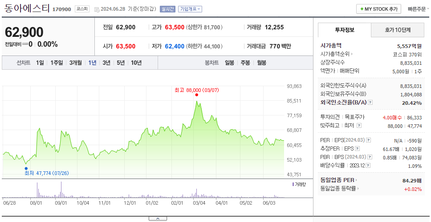Click the calendar icon beside 2024.06.28 date
Viewport: 431px width, 222px height.
click(97, 9)
